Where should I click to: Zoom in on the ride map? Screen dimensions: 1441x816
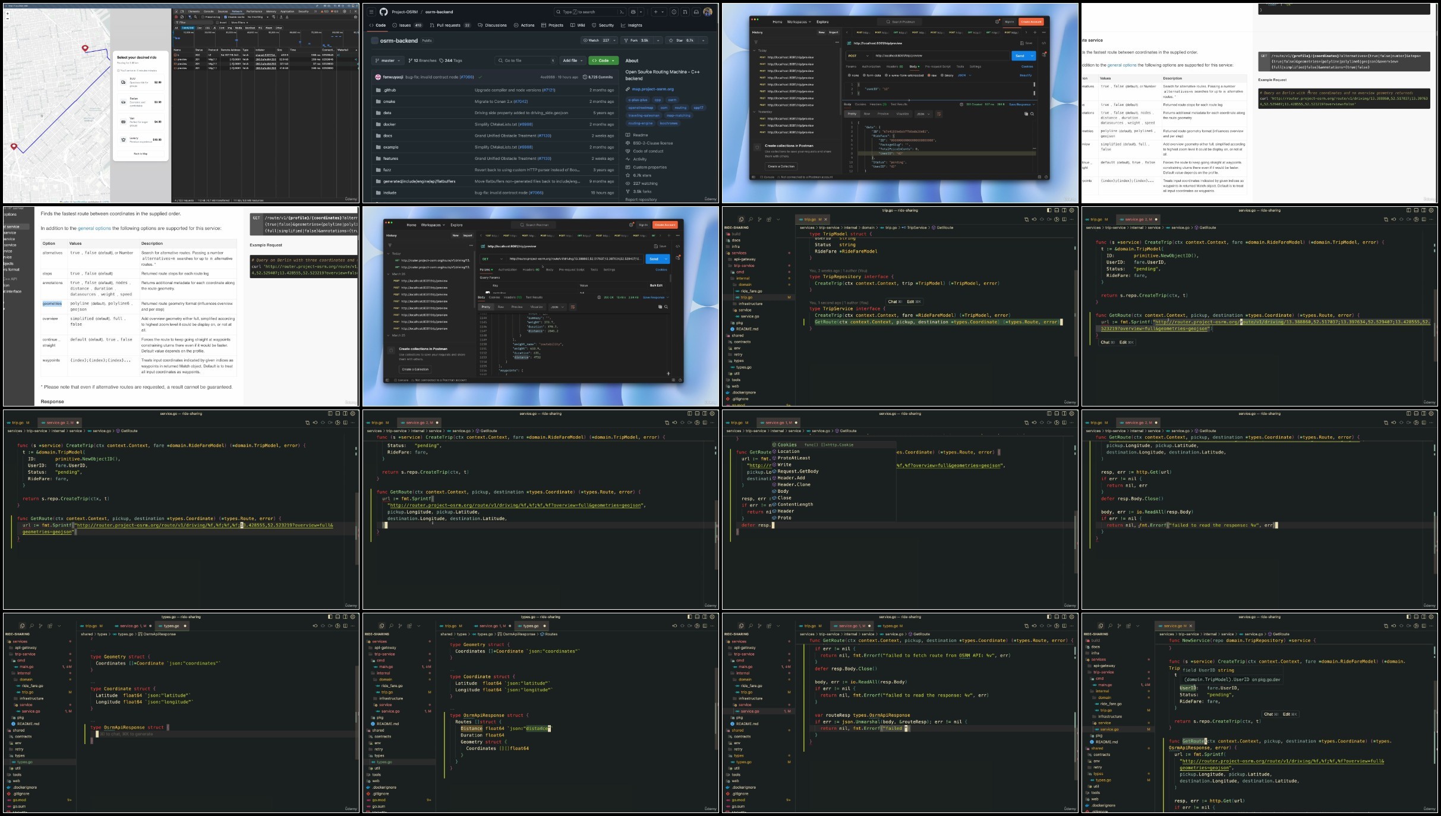click(x=7, y=12)
